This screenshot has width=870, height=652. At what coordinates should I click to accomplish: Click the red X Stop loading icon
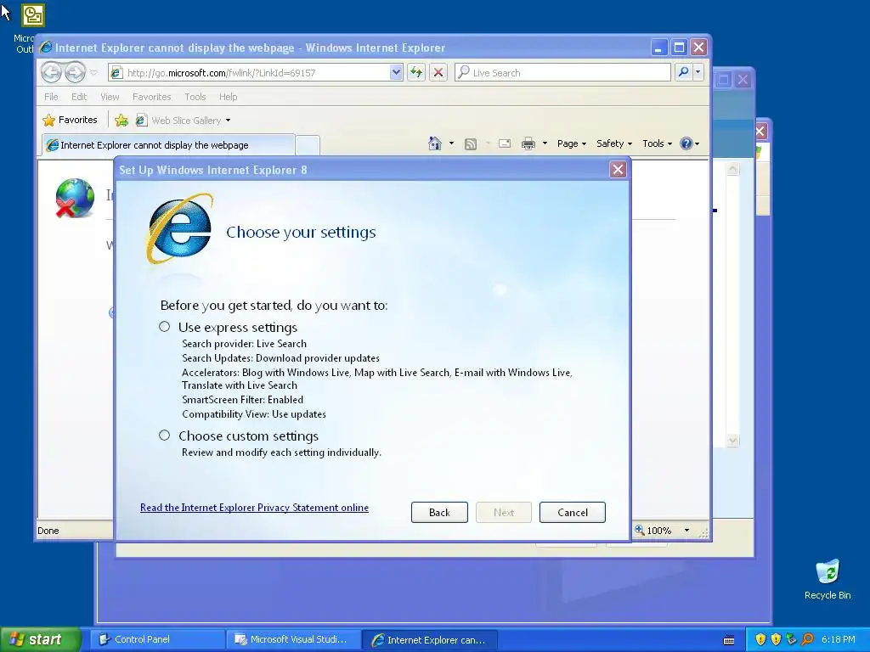pos(438,73)
